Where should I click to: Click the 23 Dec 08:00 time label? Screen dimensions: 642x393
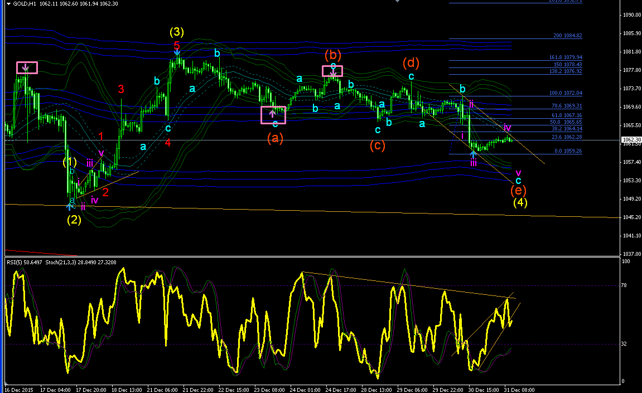[x=269, y=390]
